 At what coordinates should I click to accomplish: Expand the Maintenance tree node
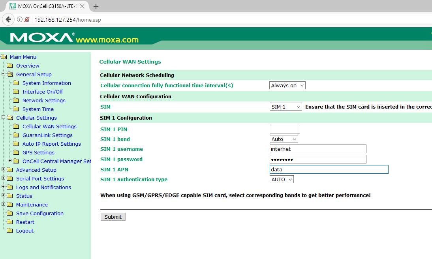(3, 204)
